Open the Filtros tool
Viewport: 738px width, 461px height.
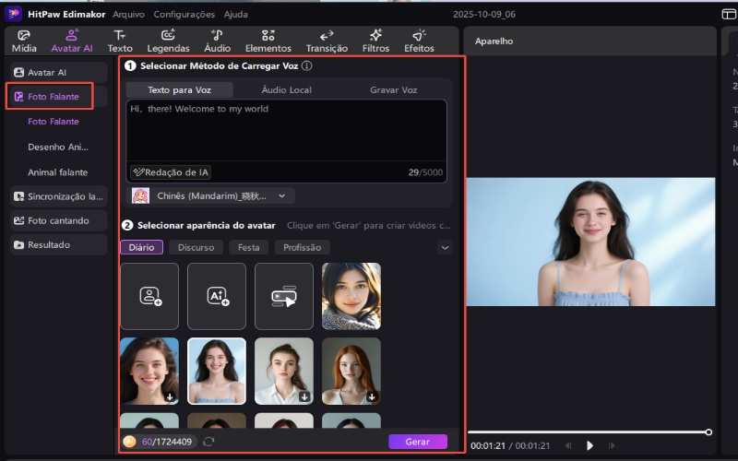click(x=375, y=41)
